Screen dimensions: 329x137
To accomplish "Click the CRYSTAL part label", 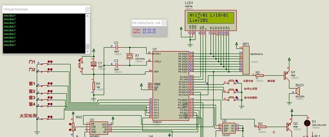I will [140, 59].
